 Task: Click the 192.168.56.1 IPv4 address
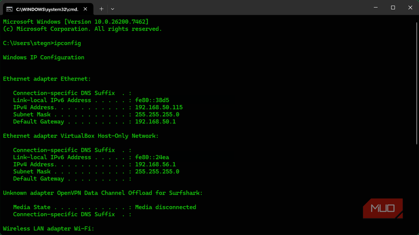[155, 165]
